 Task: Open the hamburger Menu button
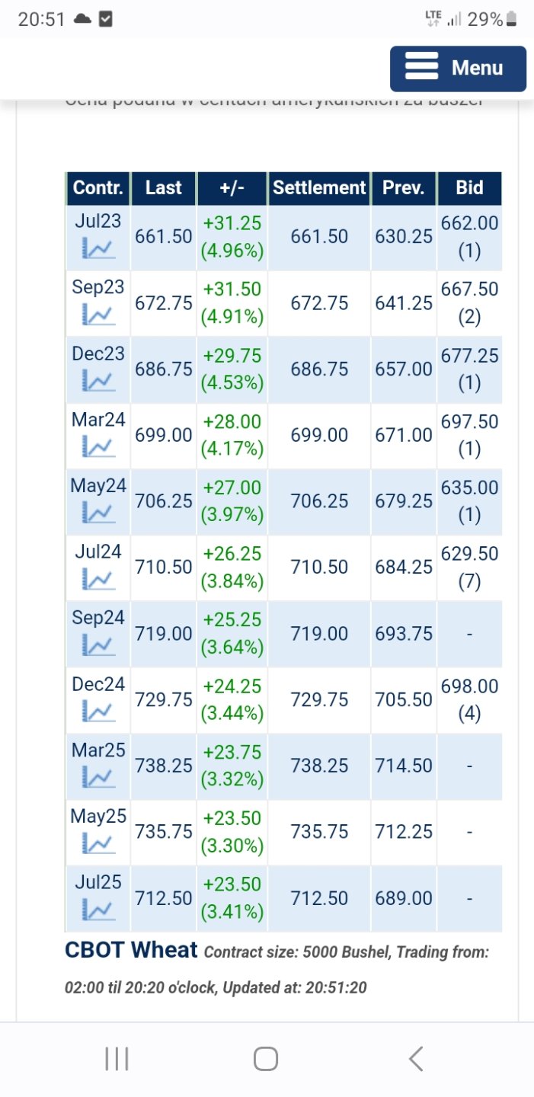click(x=458, y=69)
